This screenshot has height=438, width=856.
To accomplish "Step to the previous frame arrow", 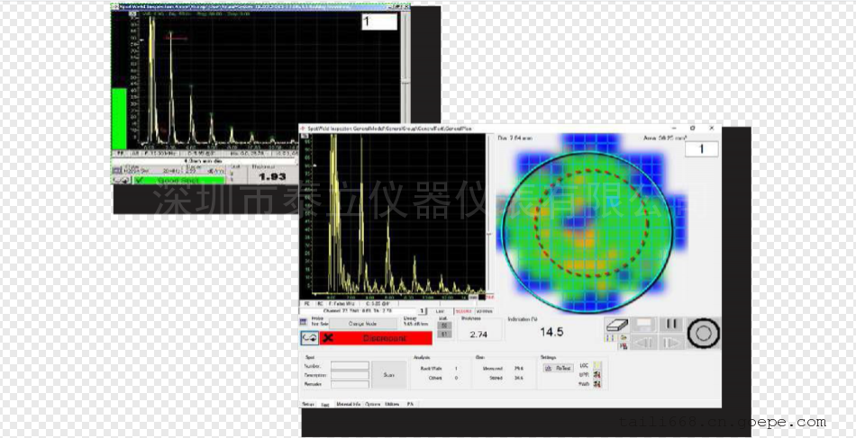I will pyautogui.click(x=645, y=343).
